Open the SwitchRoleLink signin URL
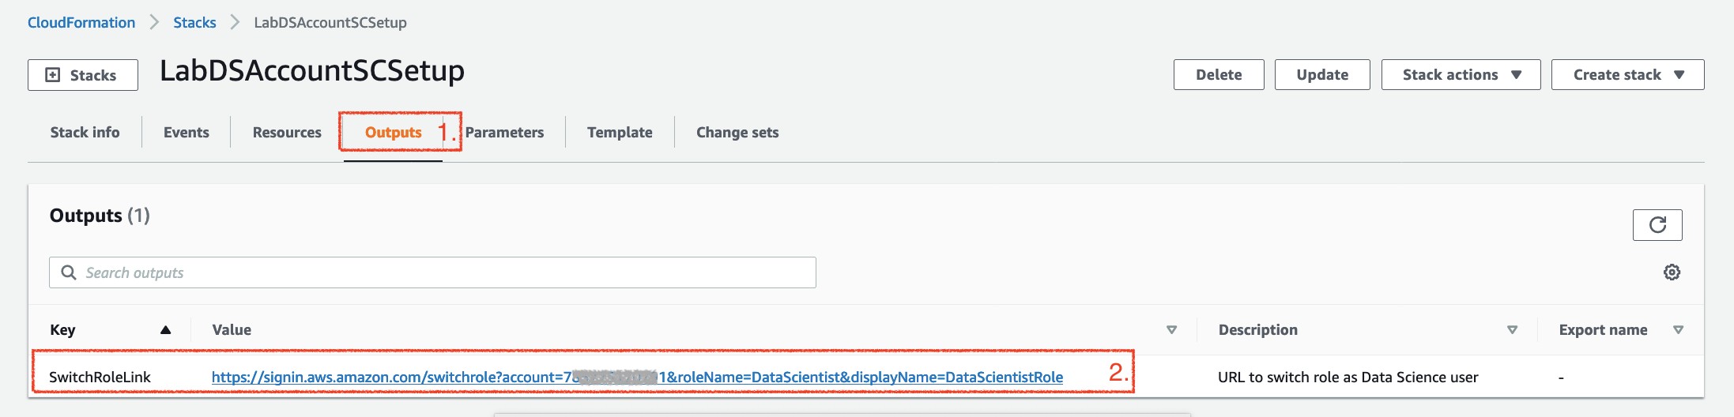1734x417 pixels. point(637,378)
